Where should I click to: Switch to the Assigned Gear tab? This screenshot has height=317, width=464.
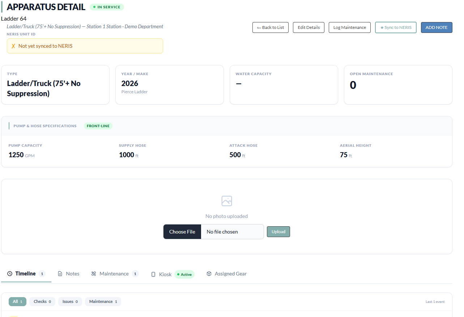pos(226,274)
